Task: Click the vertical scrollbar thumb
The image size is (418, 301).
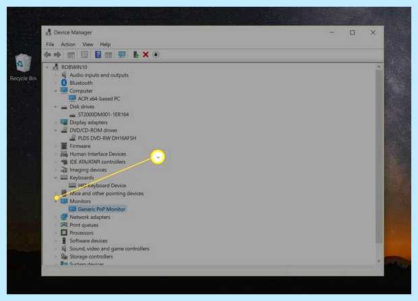Action: coord(379,157)
